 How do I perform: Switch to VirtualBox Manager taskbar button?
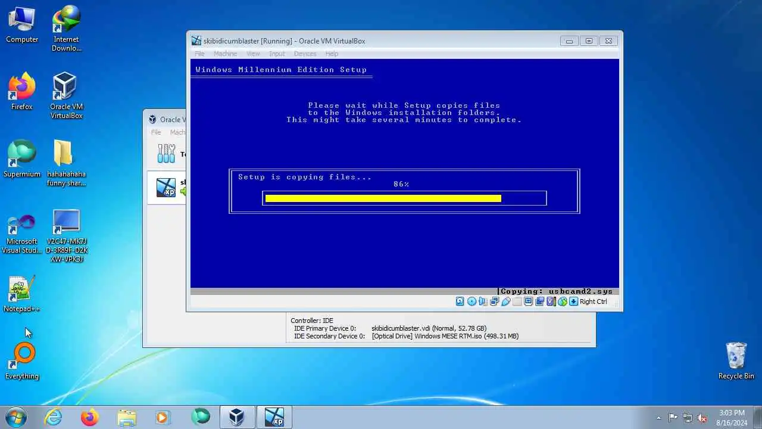[x=237, y=417]
